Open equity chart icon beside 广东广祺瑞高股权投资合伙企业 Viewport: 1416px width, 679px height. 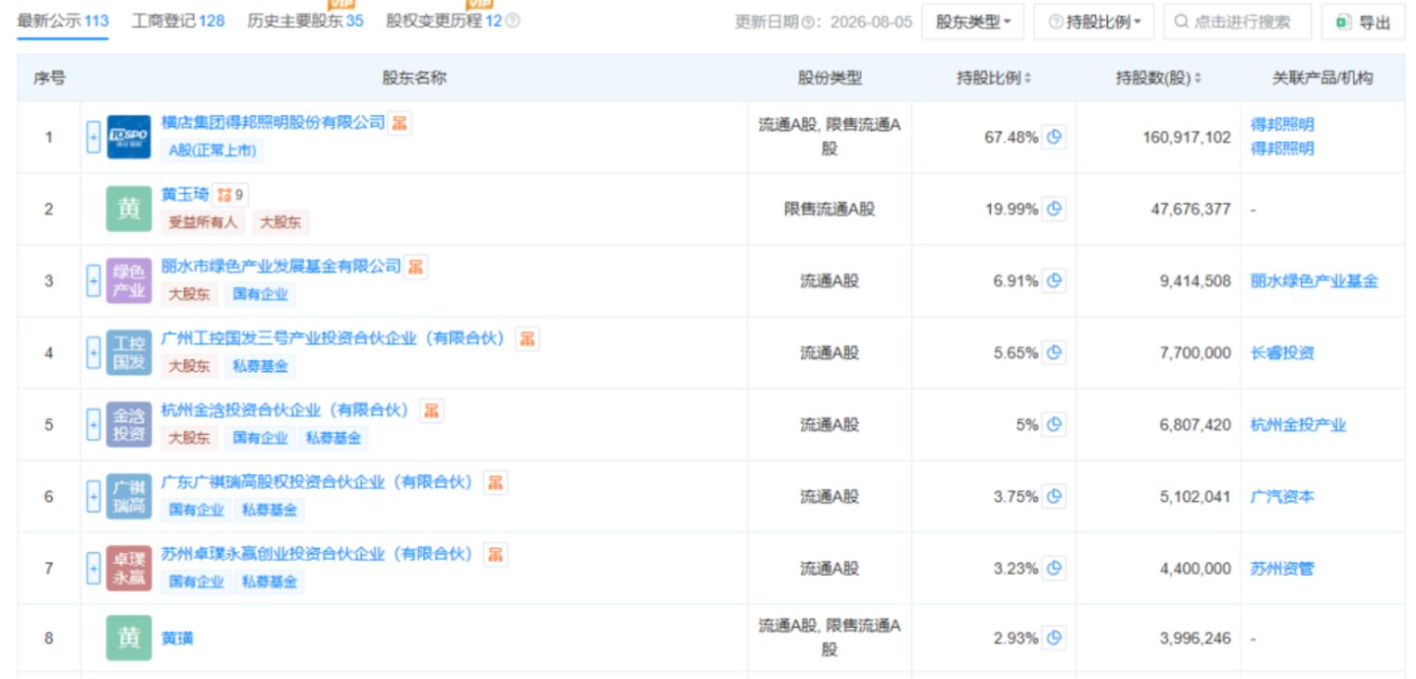click(x=496, y=482)
